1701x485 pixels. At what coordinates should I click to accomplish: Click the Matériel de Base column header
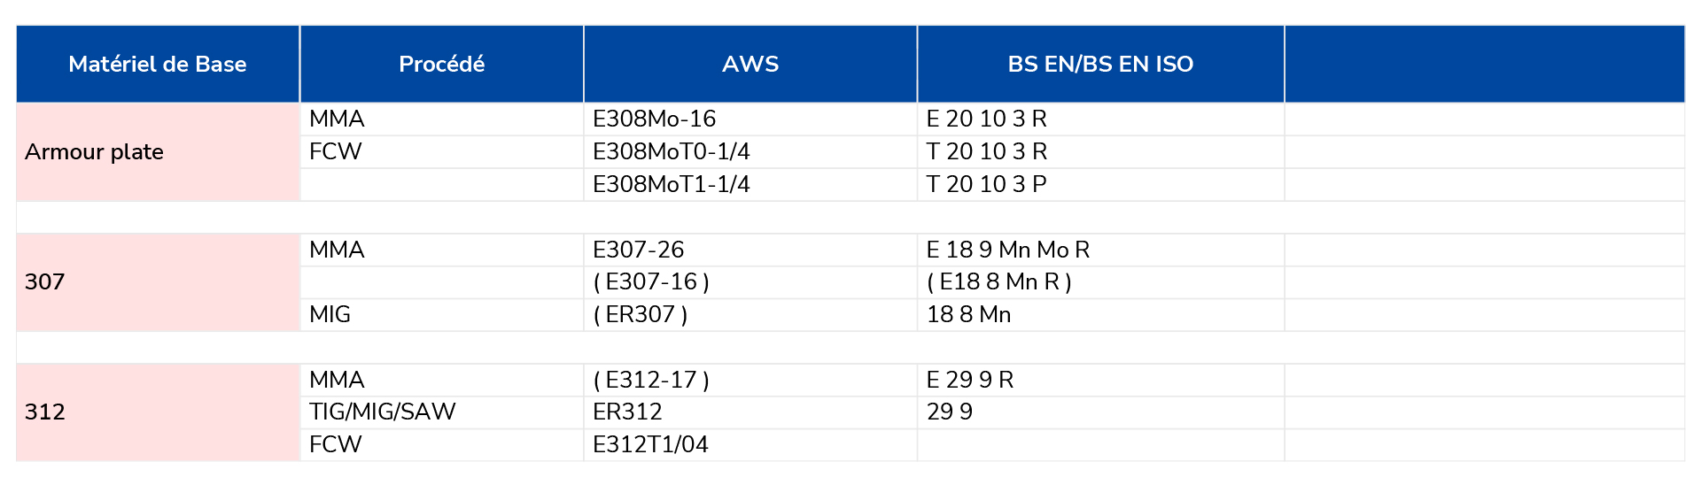(x=158, y=64)
